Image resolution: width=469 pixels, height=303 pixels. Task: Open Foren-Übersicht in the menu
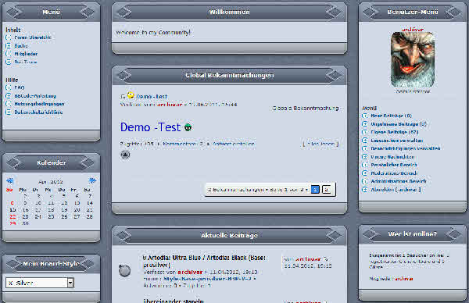point(33,37)
